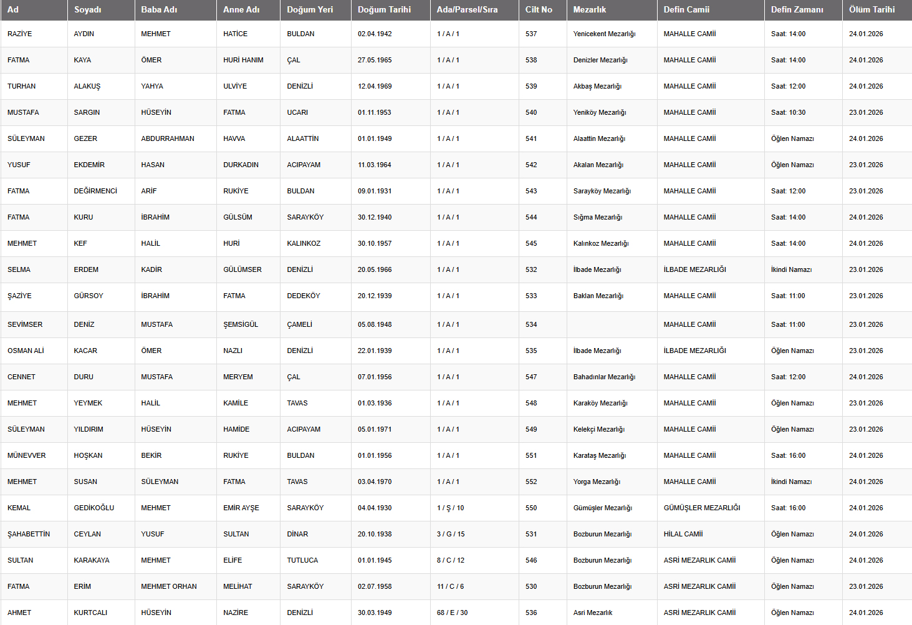This screenshot has width=912, height=625.
Task: Click the birthplace cell TUTLUCA
Action: pos(302,560)
